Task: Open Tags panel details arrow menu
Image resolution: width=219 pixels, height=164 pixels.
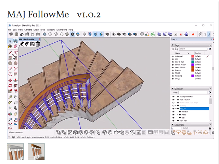Action: tap(210, 49)
